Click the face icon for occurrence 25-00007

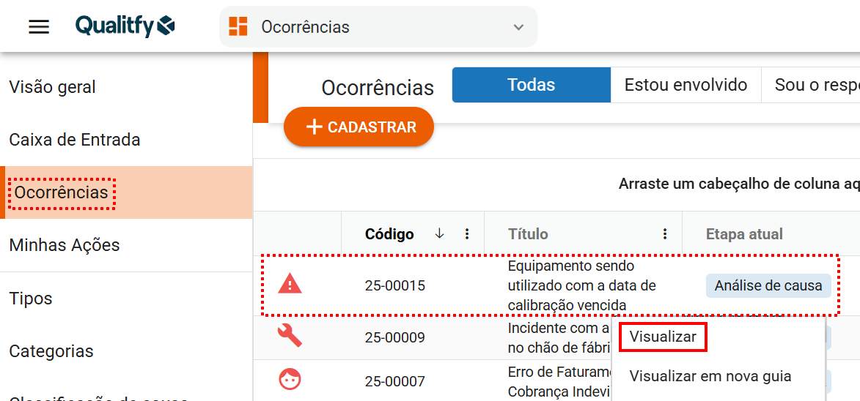pyautogui.click(x=290, y=380)
